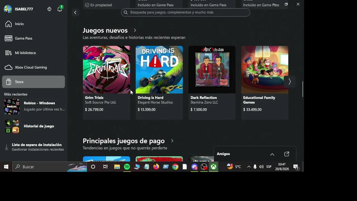Click the microphone tray icon
Screen dimensions: 357x201
click(255, 167)
